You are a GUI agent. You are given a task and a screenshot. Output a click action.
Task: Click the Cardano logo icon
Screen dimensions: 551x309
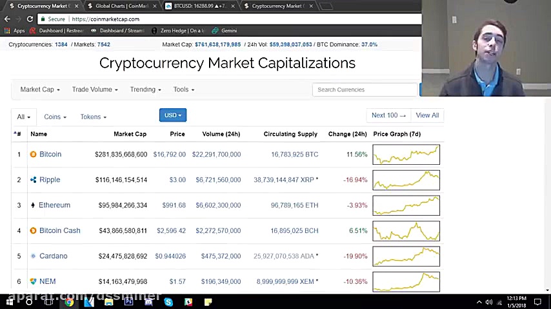pyautogui.click(x=33, y=256)
